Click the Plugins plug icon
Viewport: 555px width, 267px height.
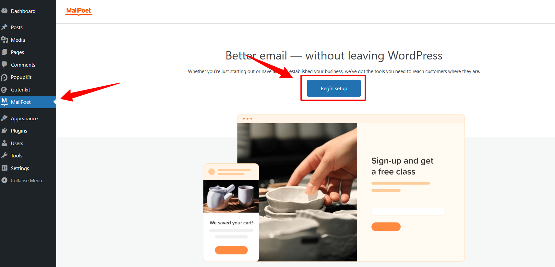click(4, 131)
